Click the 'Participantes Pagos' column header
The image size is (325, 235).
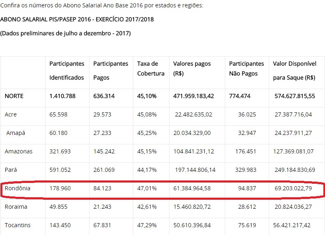(111, 71)
